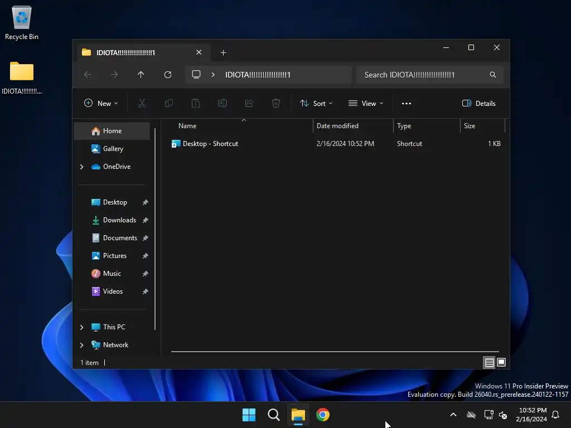This screenshot has height=428, width=571.
Task: Click the Share icon in toolbar
Action: click(249, 103)
